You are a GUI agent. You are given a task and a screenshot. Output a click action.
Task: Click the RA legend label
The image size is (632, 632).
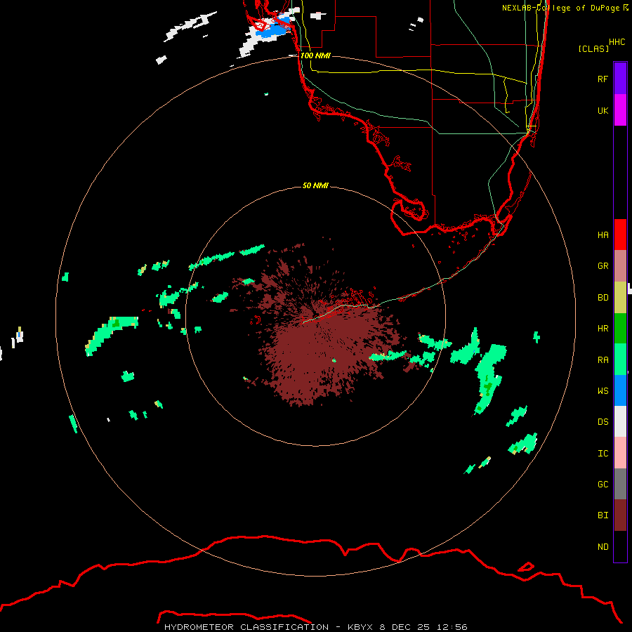[x=603, y=360]
